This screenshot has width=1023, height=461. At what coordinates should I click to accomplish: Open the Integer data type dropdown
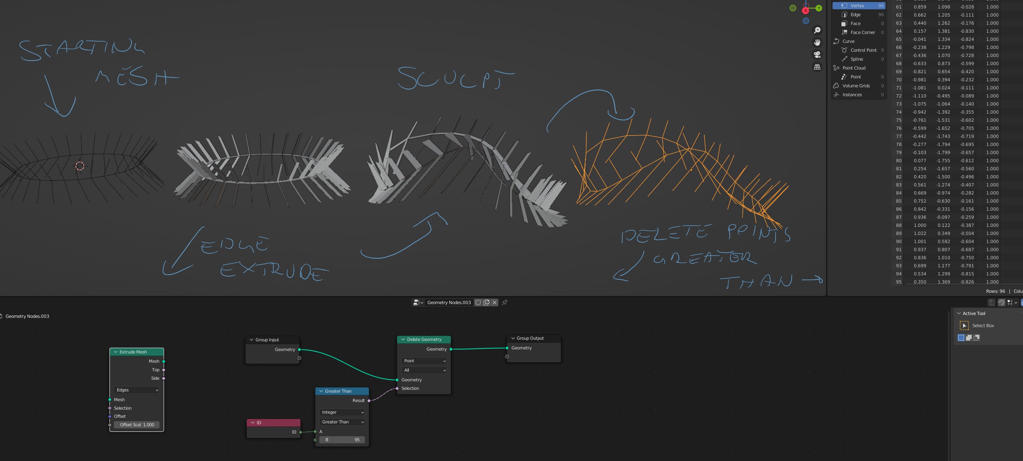342,412
